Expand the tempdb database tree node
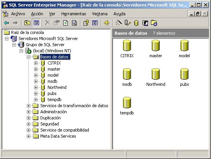This screenshot has height=159, width=211. 36,100
